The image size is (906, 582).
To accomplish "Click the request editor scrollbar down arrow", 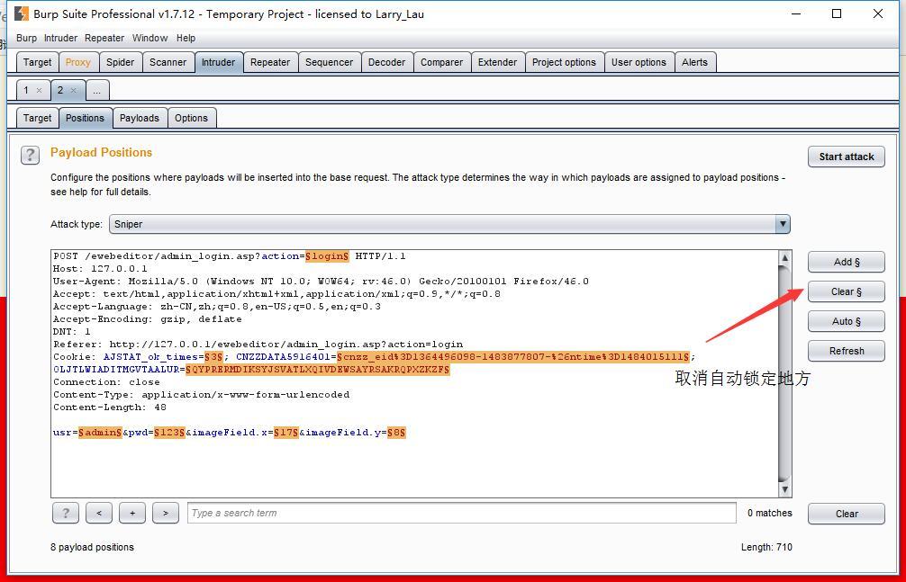I will [784, 490].
